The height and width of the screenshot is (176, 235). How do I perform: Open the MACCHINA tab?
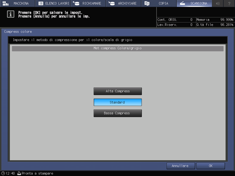point(18,3)
